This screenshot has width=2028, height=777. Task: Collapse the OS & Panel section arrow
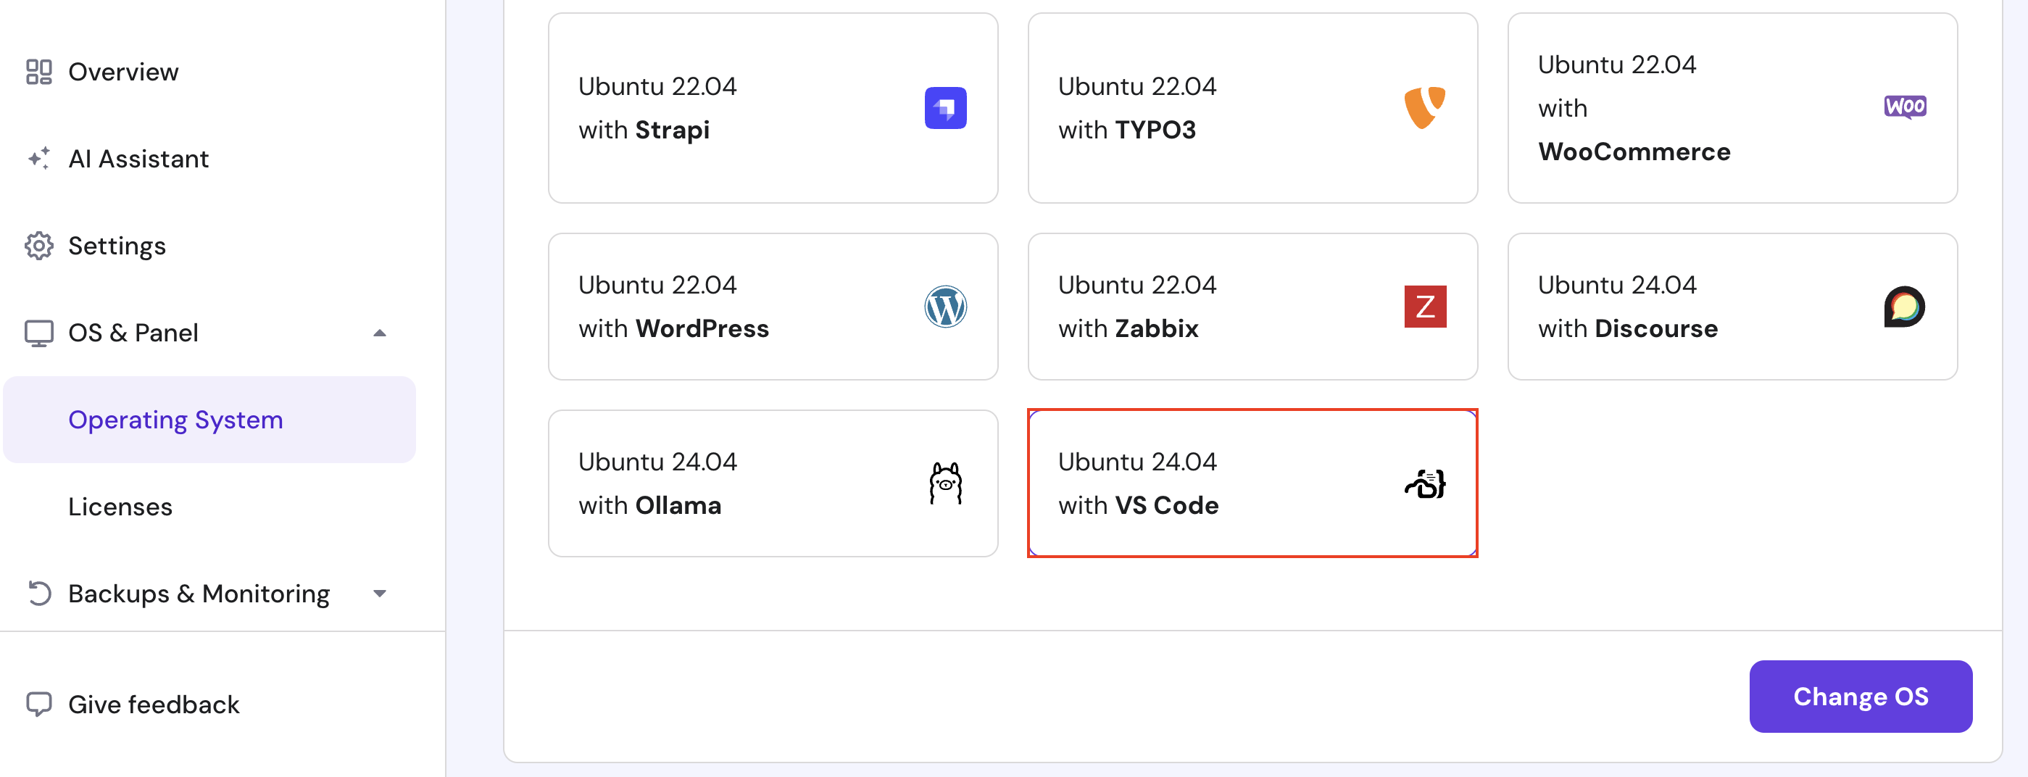[380, 333]
